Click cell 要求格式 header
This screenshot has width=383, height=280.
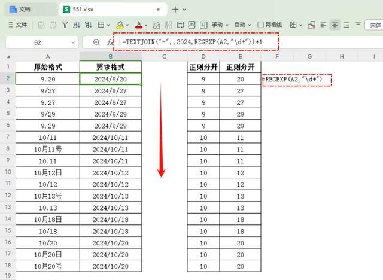tap(111, 67)
